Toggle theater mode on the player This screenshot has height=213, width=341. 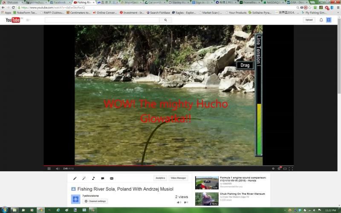[x=285, y=169]
